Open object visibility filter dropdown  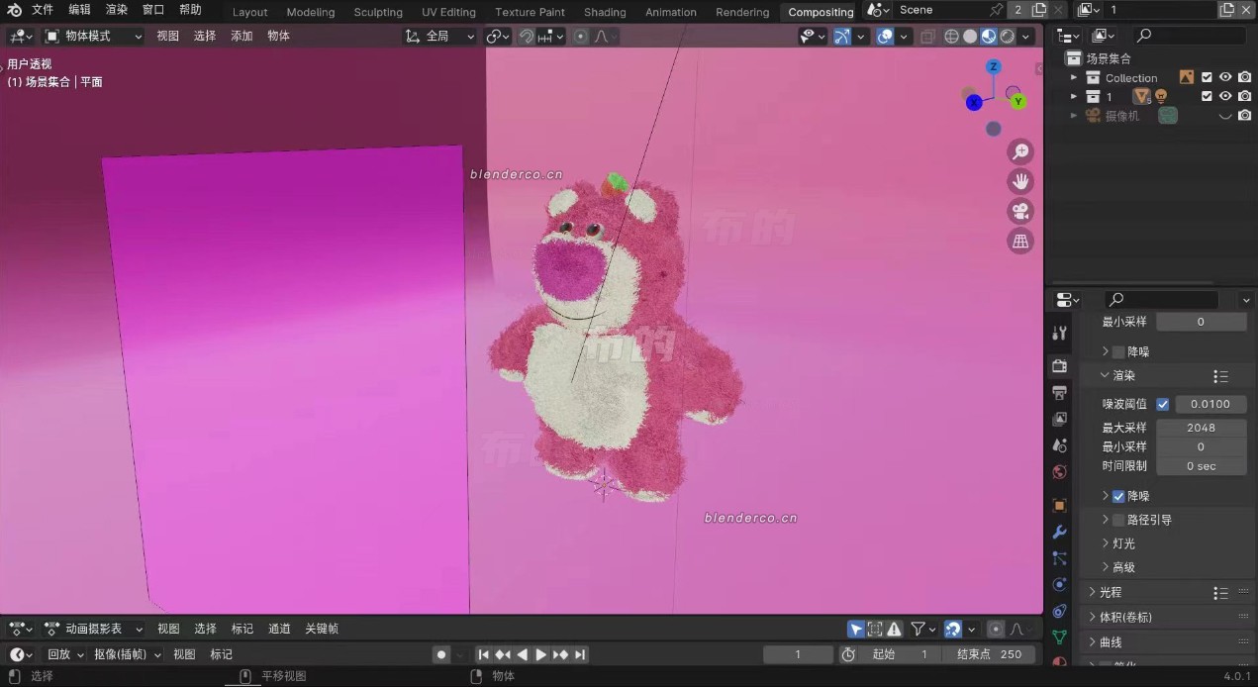point(814,36)
